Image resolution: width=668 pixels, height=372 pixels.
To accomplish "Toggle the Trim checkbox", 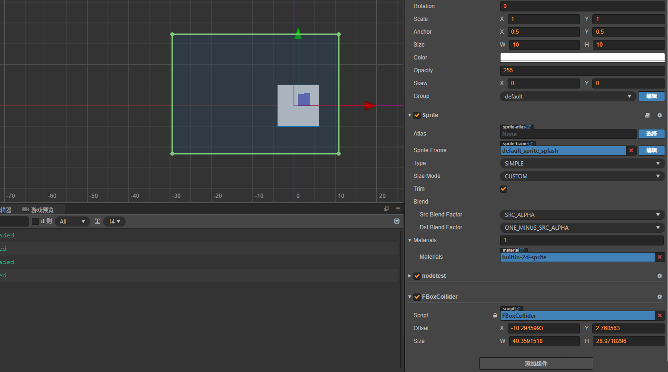I will pyautogui.click(x=503, y=189).
